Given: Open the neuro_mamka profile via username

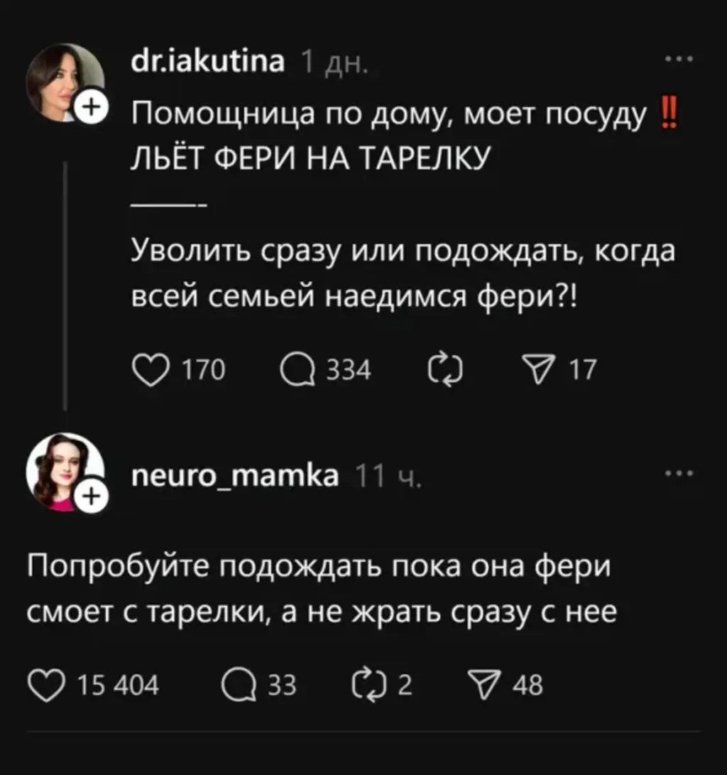Looking at the screenshot, I should [236, 475].
